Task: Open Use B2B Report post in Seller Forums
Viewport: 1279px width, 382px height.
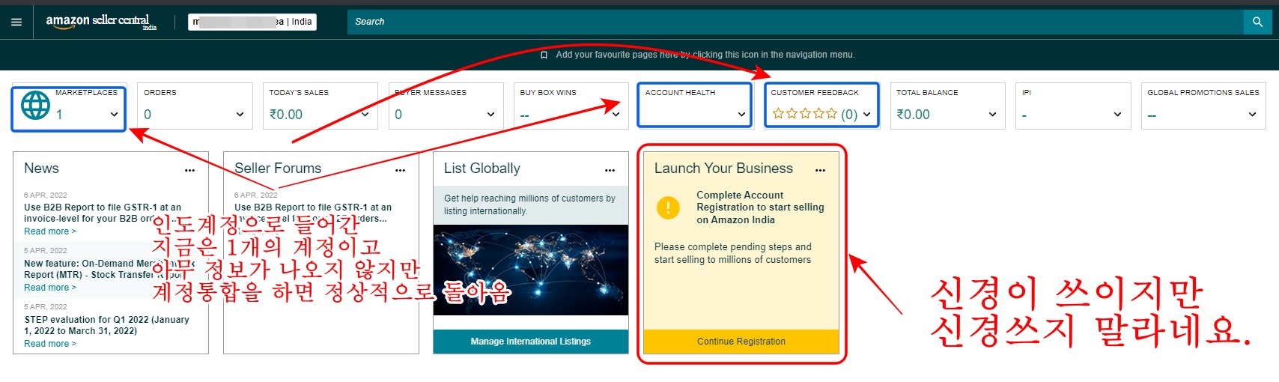Action: (x=313, y=213)
